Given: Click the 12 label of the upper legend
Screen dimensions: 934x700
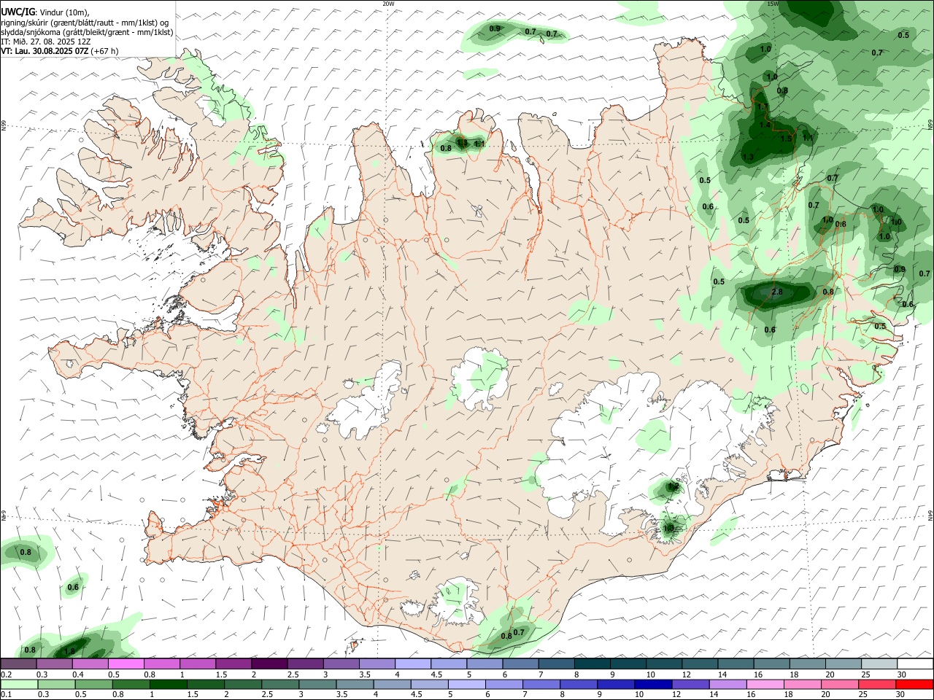Looking at the screenshot, I should point(687,674).
